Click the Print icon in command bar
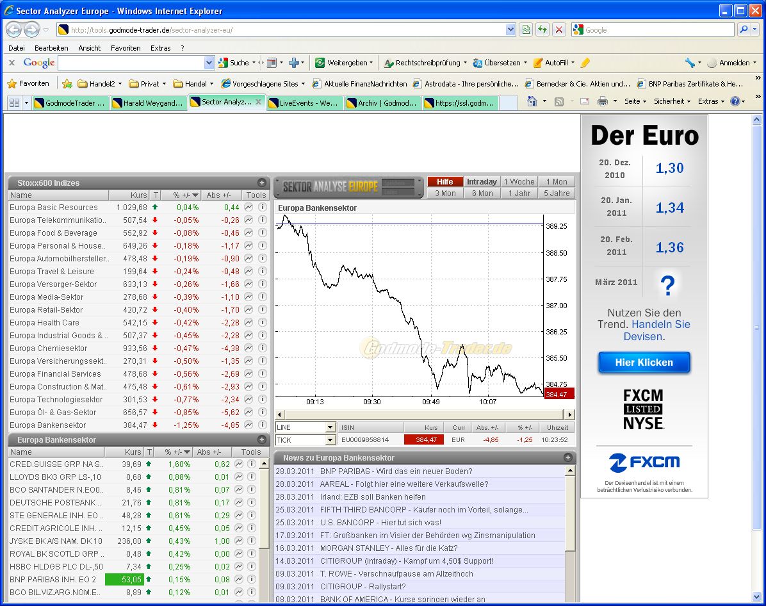The width and height of the screenshot is (766, 606). click(x=602, y=101)
